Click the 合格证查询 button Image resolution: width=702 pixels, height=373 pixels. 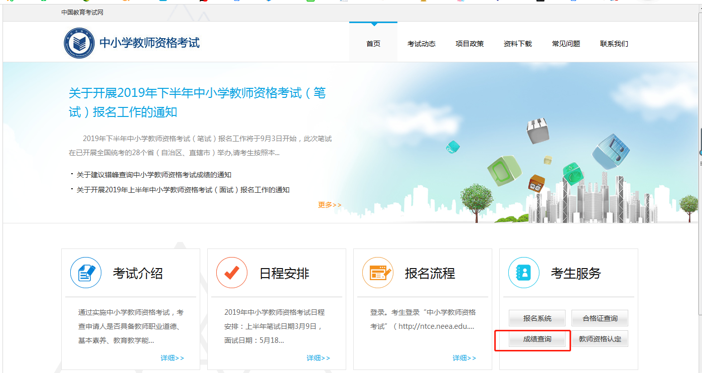point(600,318)
